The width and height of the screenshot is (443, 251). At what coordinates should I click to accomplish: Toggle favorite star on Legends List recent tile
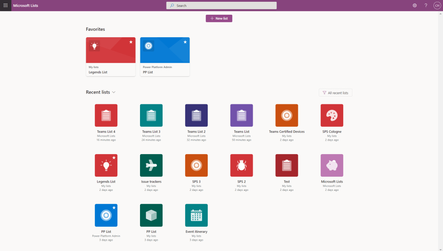pyautogui.click(x=114, y=158)
